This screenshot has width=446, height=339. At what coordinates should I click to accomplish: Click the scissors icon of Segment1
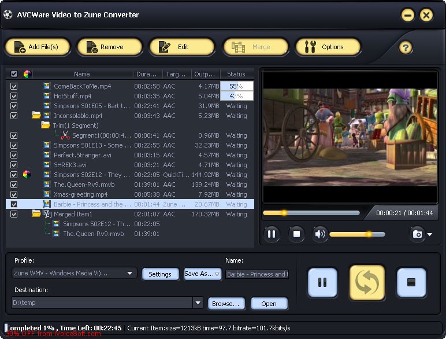tap(65, 135)
